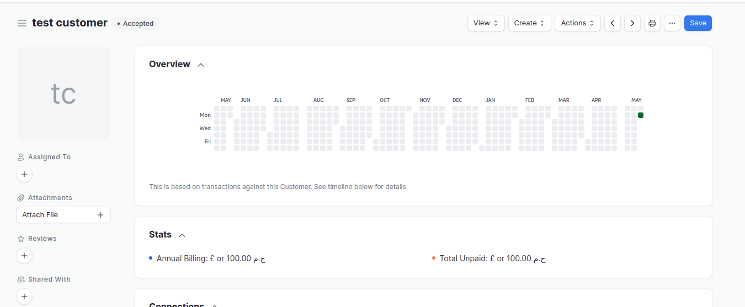Open the View dropdown
Viewport: 745px width, 307px height.
[x=486, y=23]
